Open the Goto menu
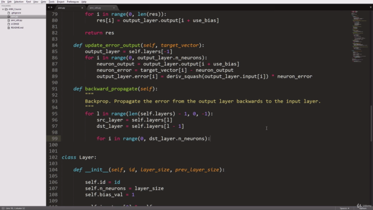 tap(43, 2)
